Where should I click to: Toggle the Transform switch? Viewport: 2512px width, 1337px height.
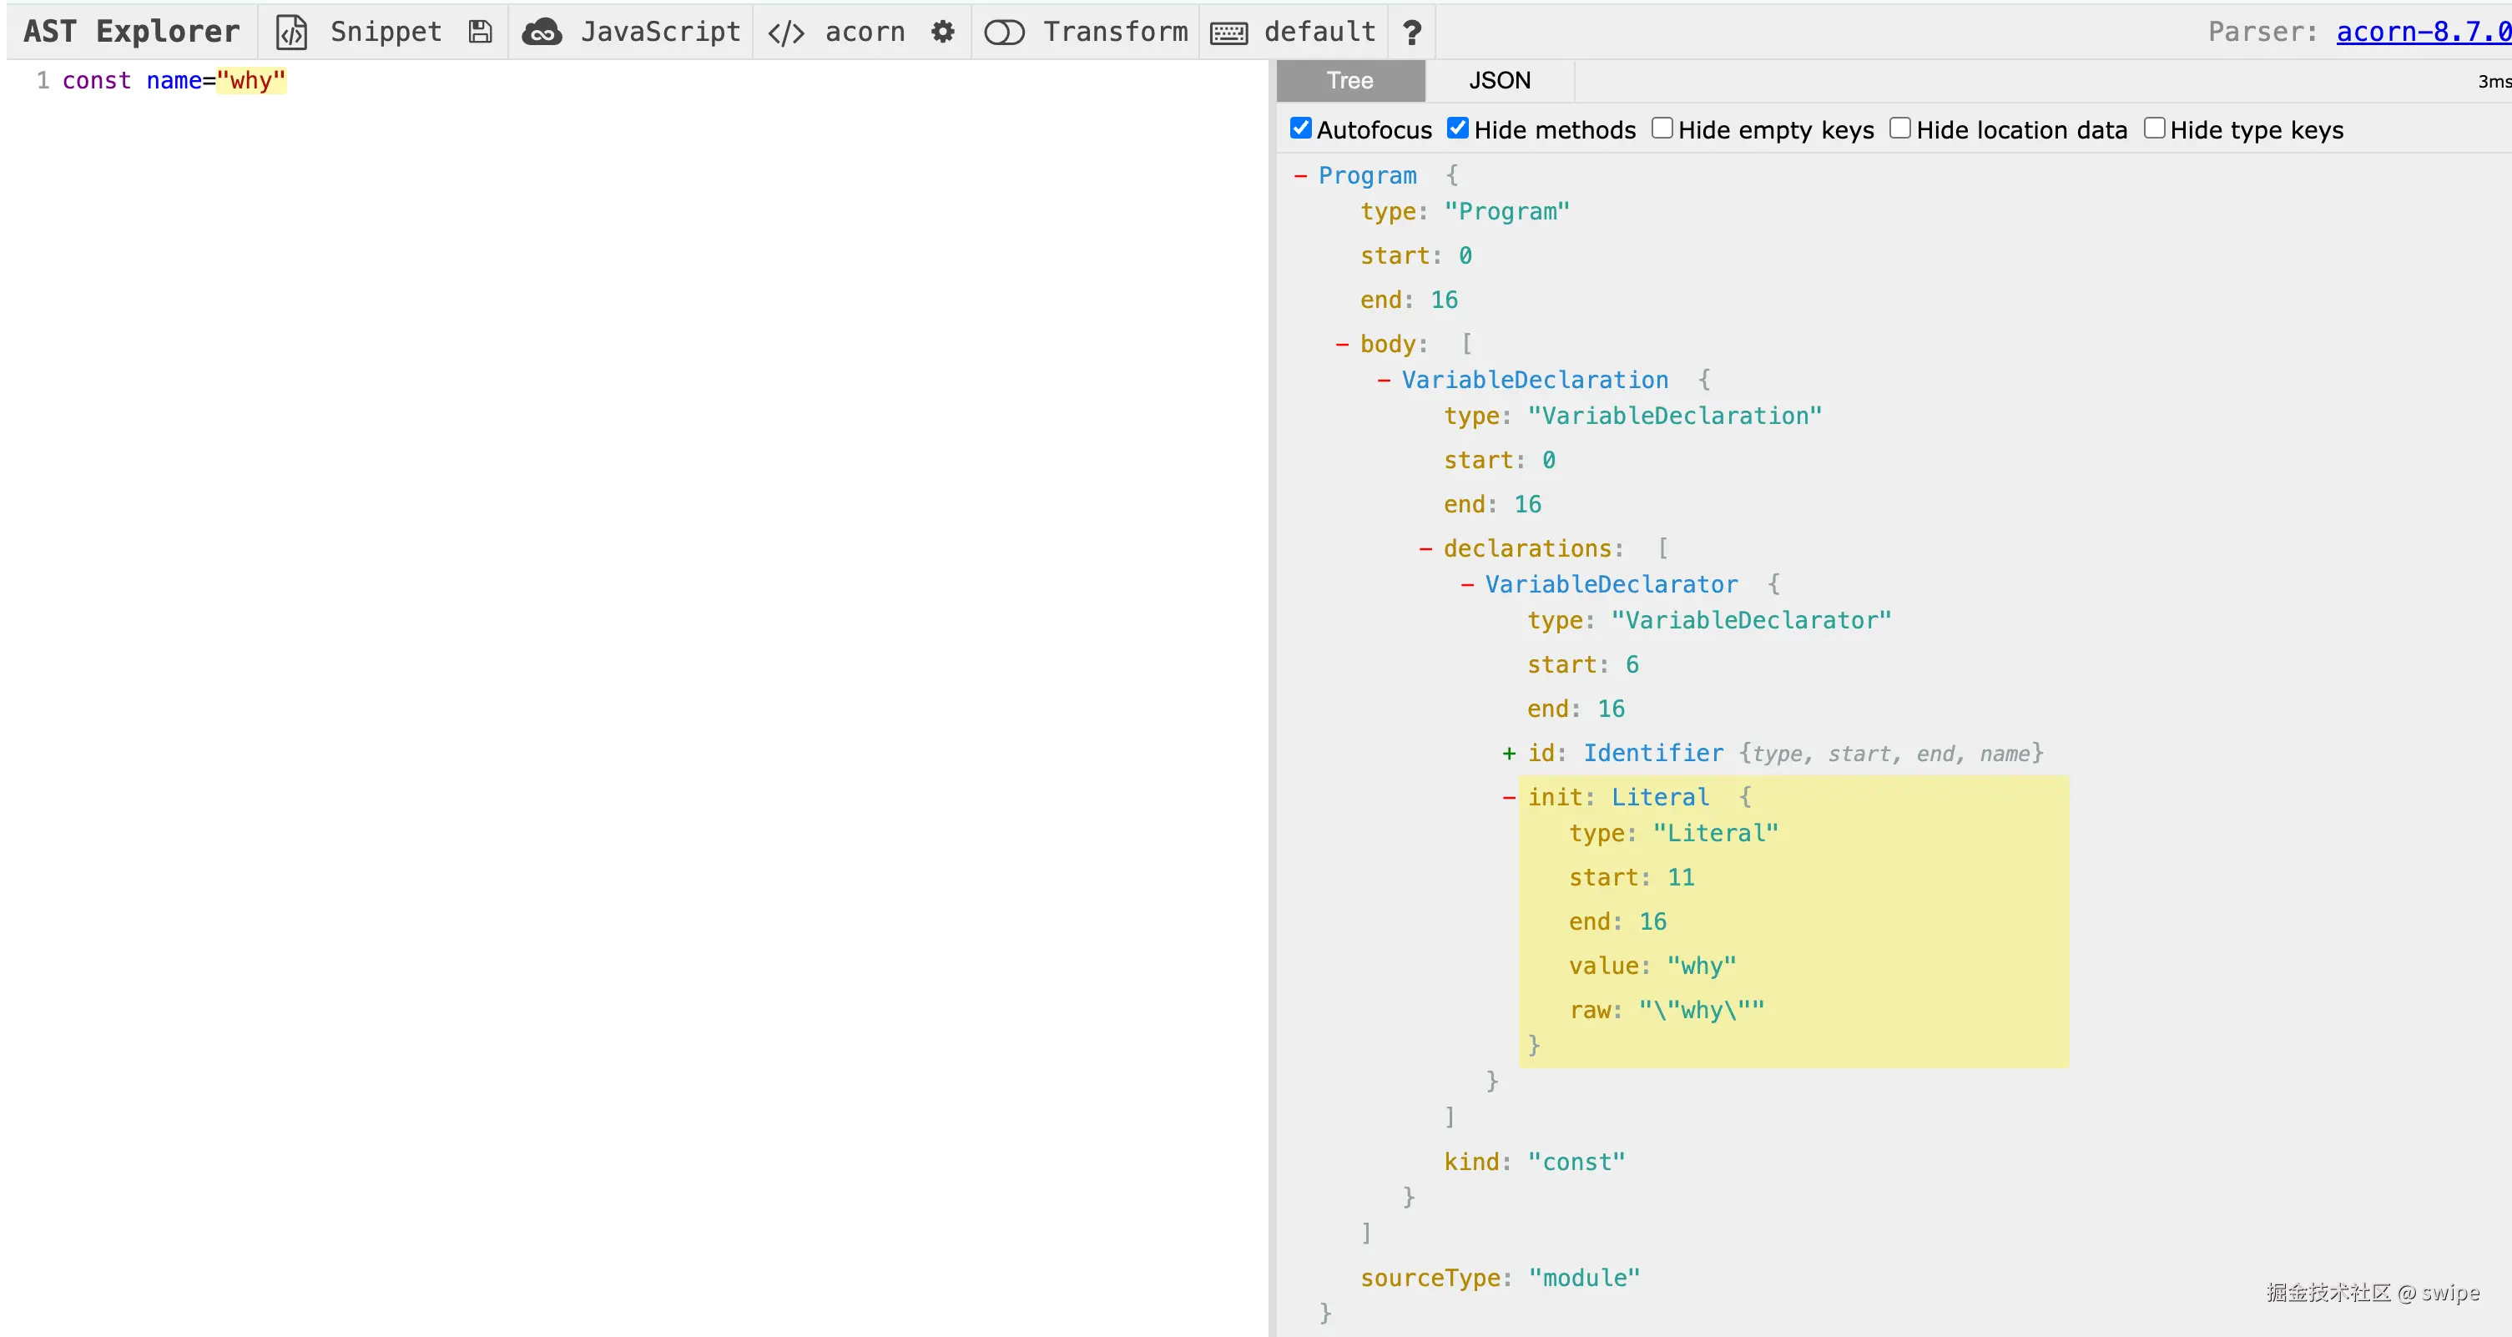tap(1003, 33)
